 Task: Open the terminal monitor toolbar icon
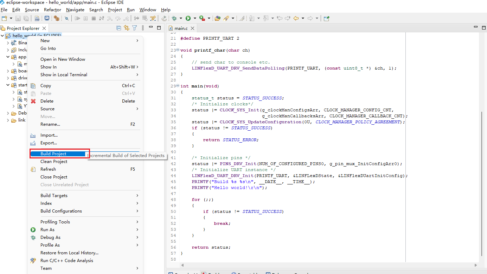coord(47,18)
